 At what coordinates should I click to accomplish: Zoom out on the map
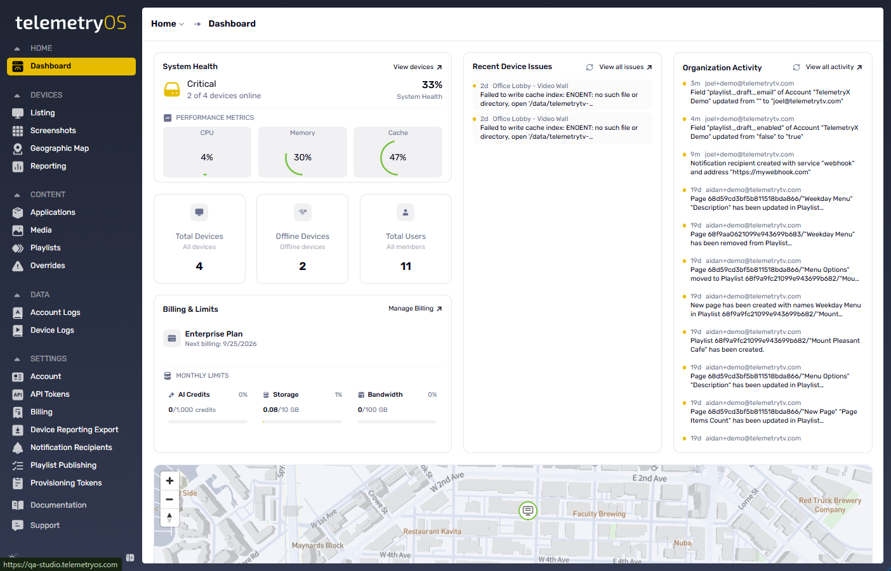tap(169, 499)
